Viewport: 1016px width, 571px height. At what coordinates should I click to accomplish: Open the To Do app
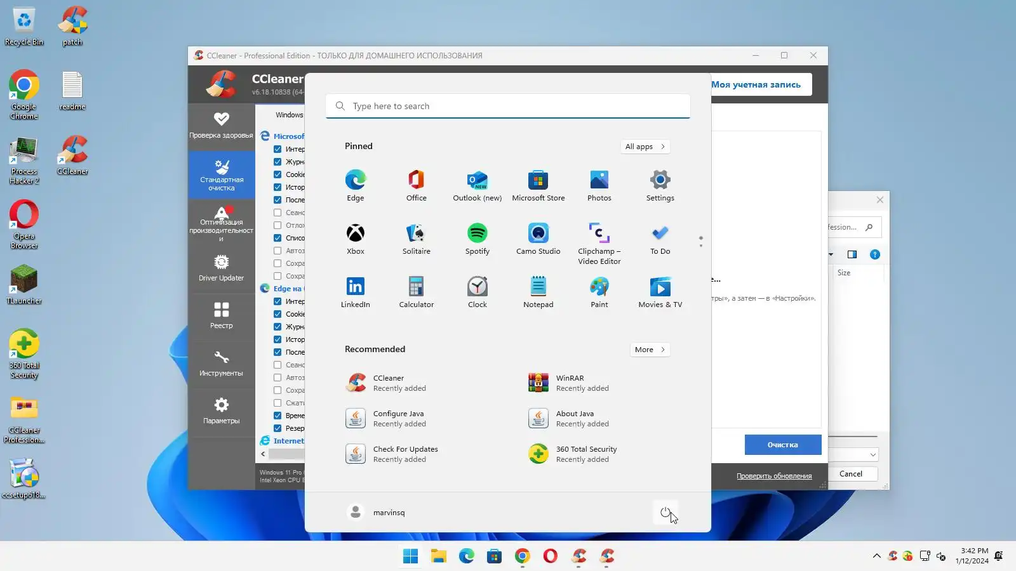[x=660, y=239]
